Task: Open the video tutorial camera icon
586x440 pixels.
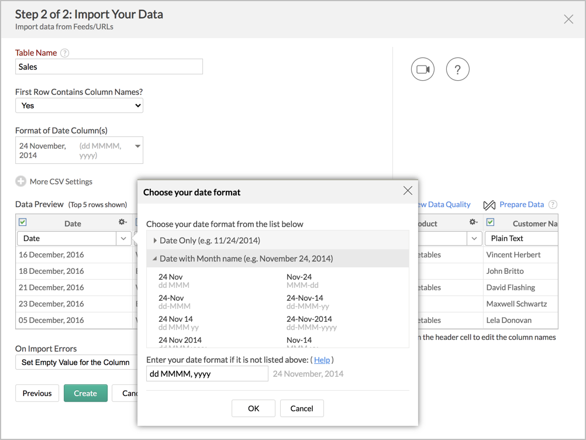Action: tap(423, 69)
